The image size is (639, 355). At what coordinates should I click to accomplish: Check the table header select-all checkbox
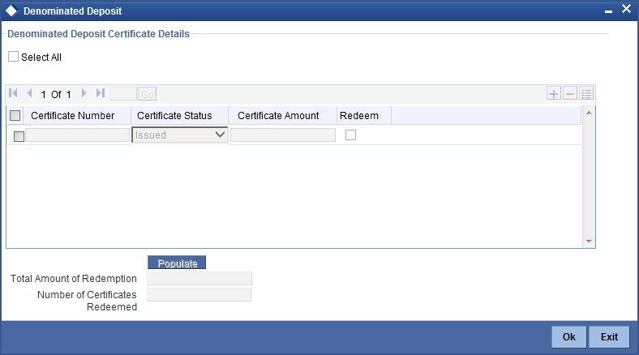click(x=15, y=116)
